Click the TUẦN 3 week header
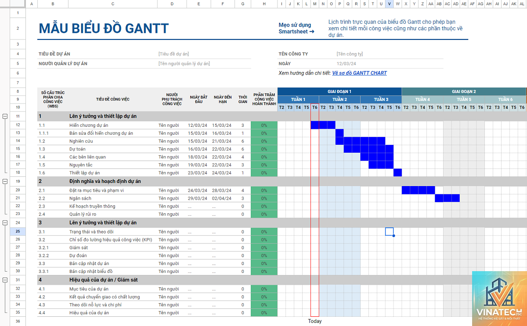Image resolution: width=527 pixels, height=326 pixels. point(381,99)
